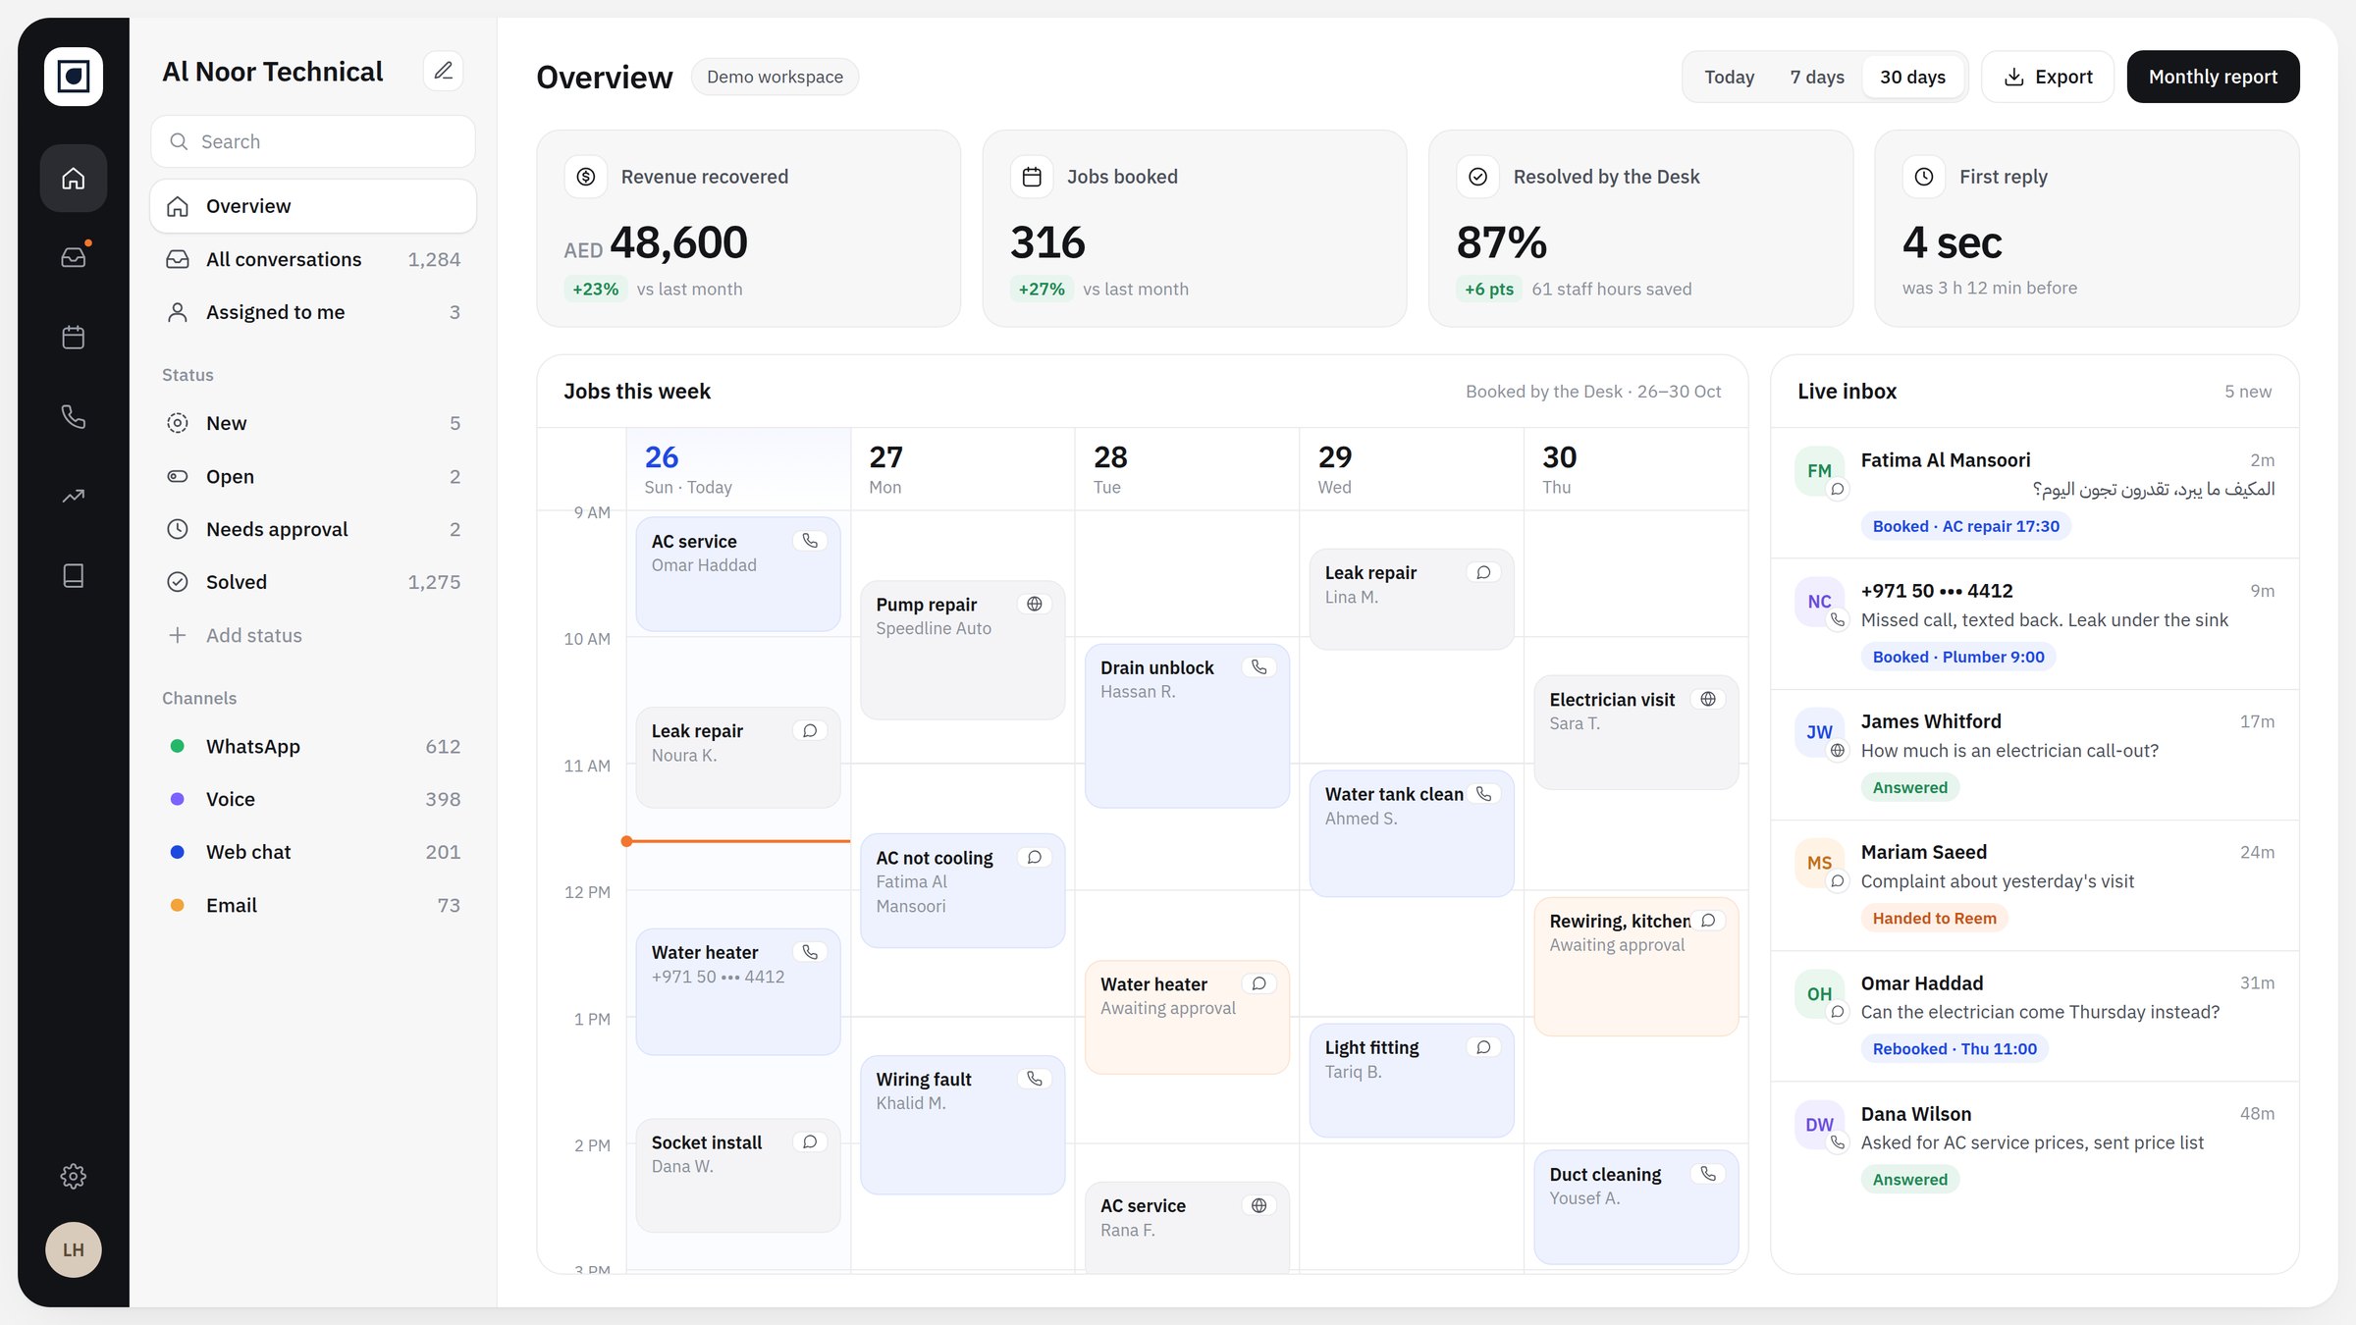Viewport: 2356px width, 1325px height.
Task: Open the knowledge book icon in sidebar
Action: [74, 575]
